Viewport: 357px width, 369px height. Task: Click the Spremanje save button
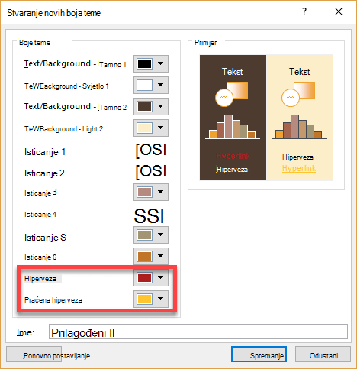click(x=259, y=354)
